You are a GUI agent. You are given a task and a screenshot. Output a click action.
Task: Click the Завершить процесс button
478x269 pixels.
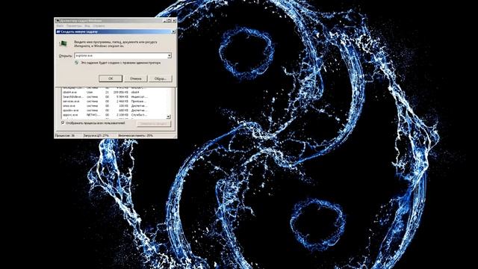[x=154, y=123]
